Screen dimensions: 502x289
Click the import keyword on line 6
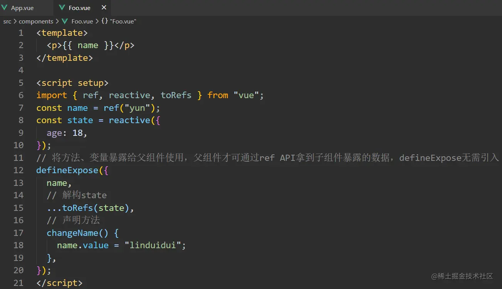click(x=52, y=95)
